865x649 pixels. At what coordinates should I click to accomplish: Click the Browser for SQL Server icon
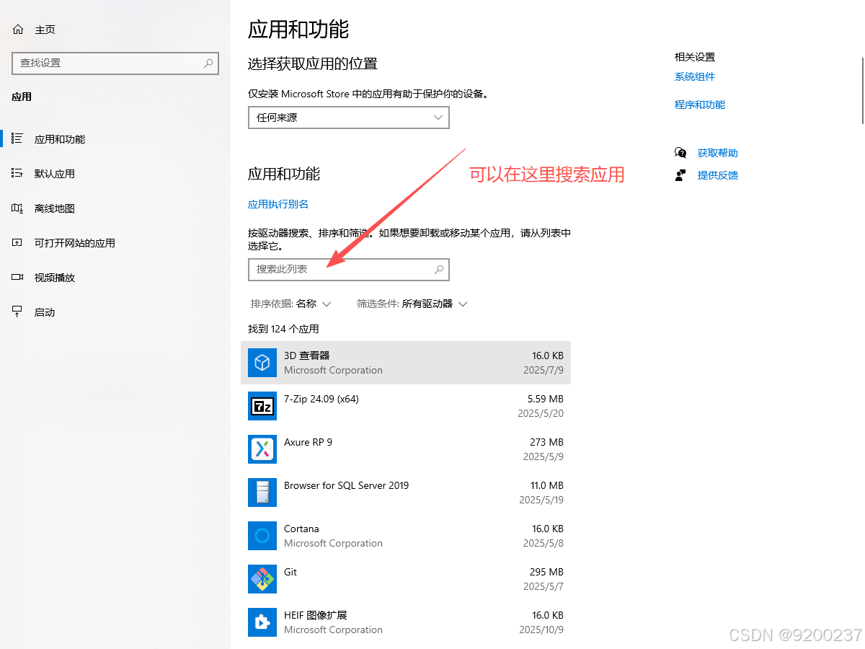coord(262,493)
